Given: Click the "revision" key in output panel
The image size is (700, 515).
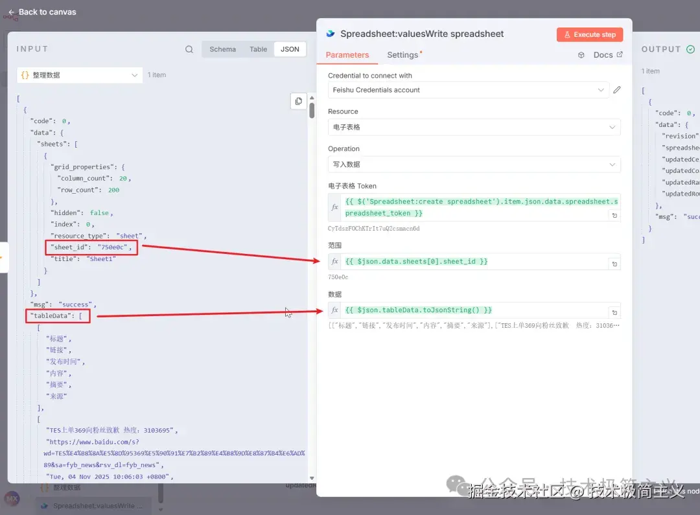Looking at the screenshot, I should point(680,136).
